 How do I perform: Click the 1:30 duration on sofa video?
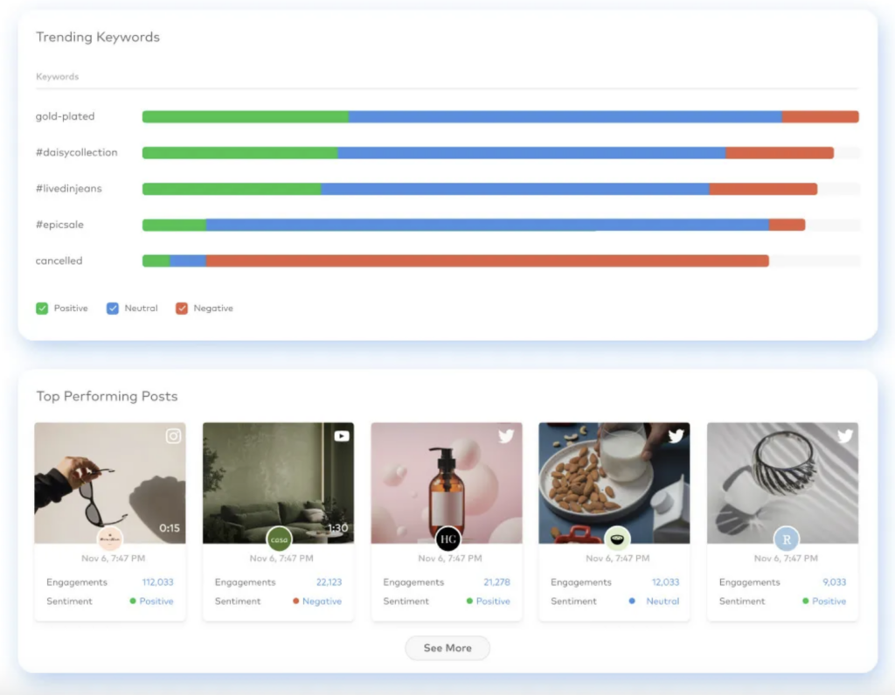337,528
